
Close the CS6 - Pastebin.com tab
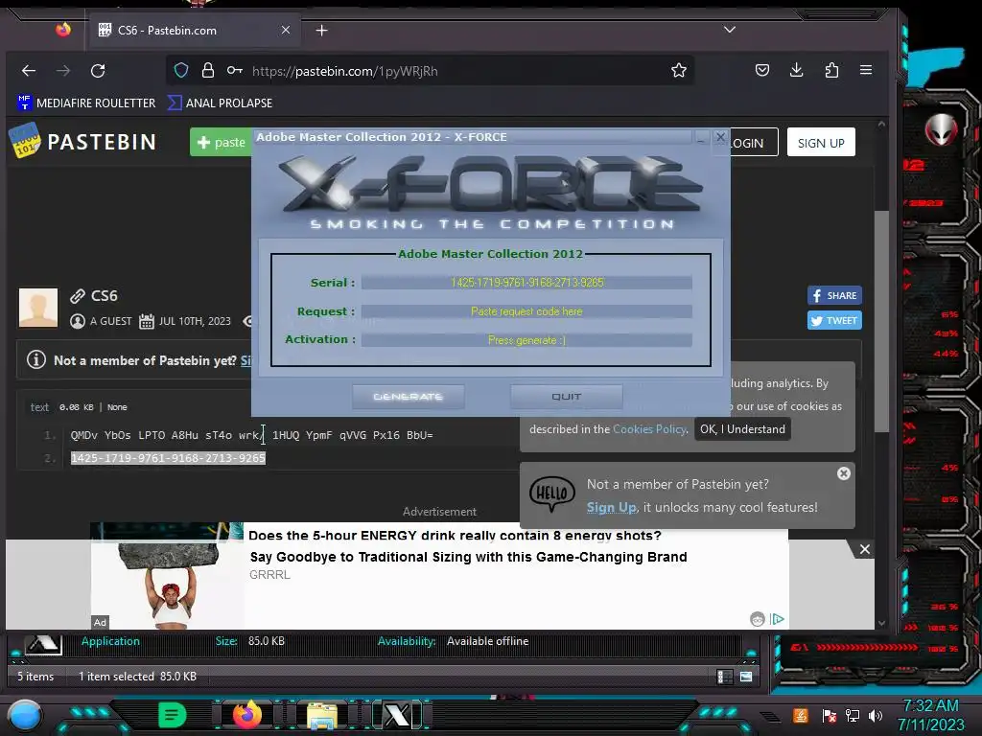[x=286, y=30]
